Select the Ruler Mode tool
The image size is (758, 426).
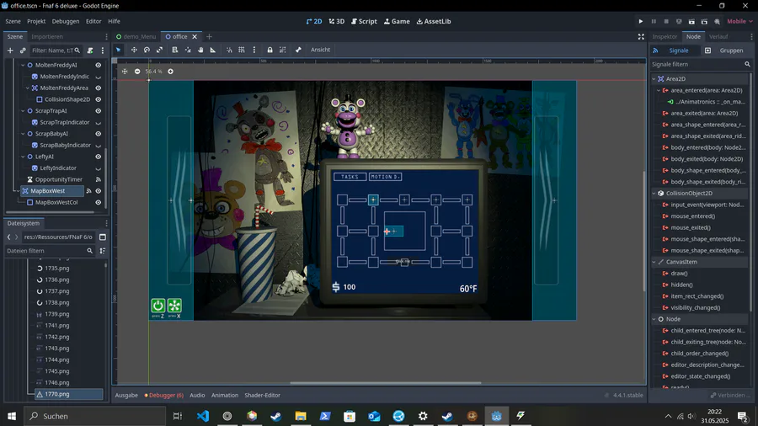213,50
